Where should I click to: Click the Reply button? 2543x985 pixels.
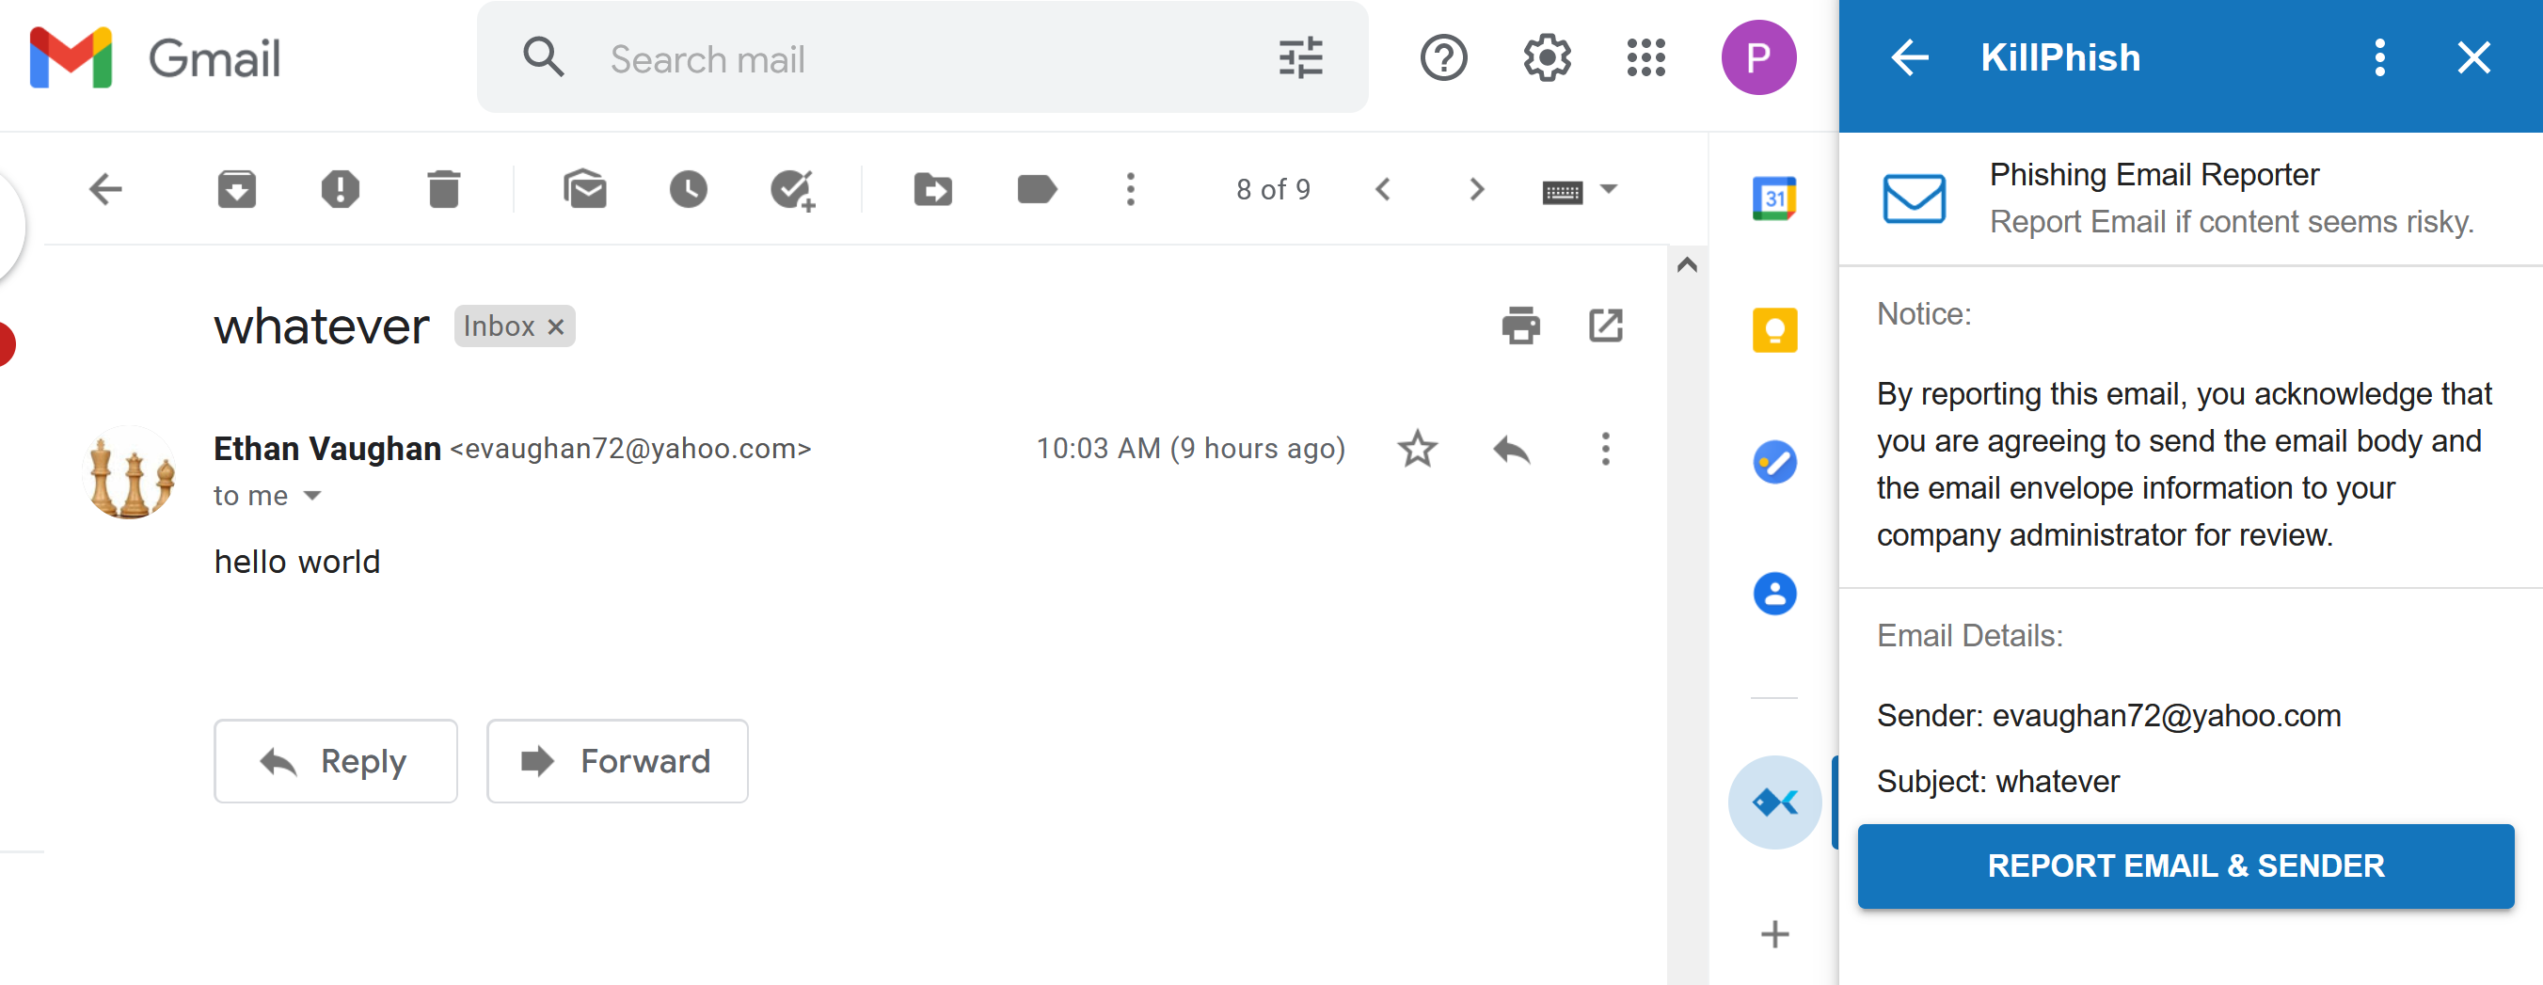(x=336, y=761)
